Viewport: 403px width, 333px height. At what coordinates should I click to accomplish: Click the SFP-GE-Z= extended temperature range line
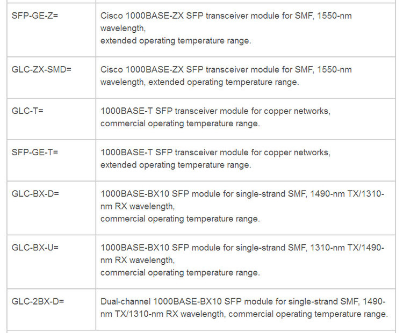pos(175,41)
